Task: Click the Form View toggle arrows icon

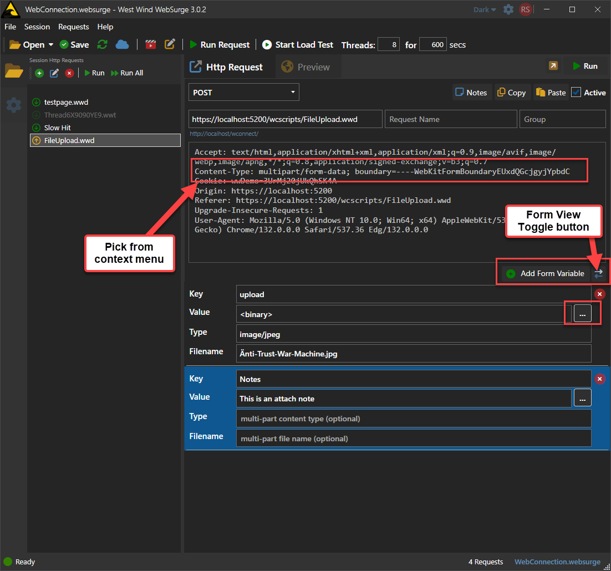Action: tap(599, 273)
